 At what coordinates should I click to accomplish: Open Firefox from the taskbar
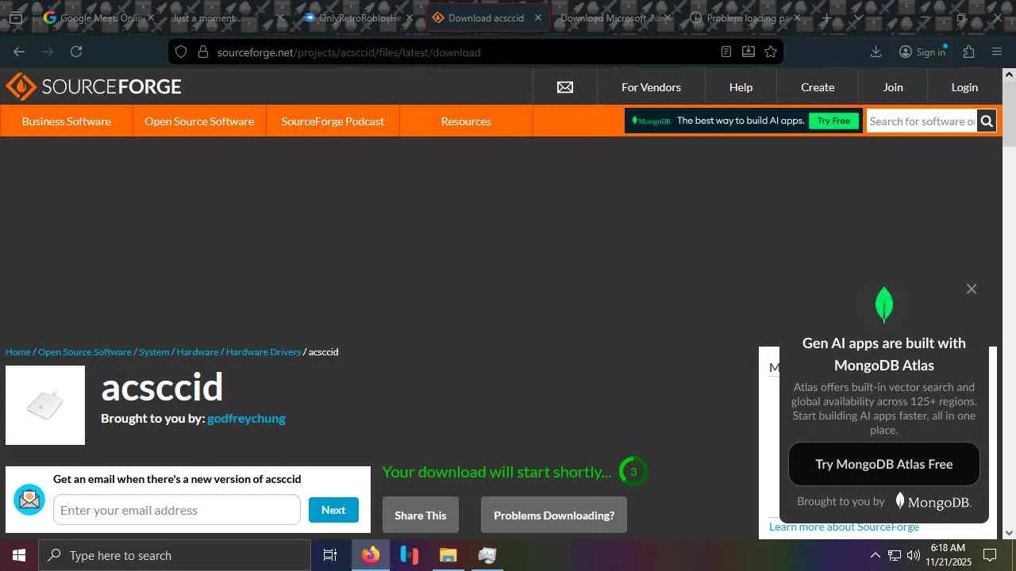click(x=371, y=555)
